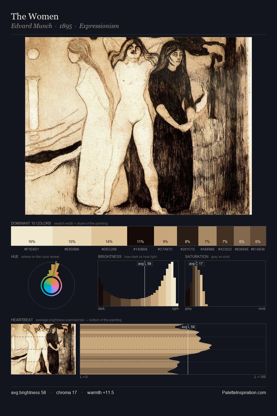Screen dimensions: 277x416
Task: Click the artist name 'Edvard Munch'
Action: click(x=32, y=26)
